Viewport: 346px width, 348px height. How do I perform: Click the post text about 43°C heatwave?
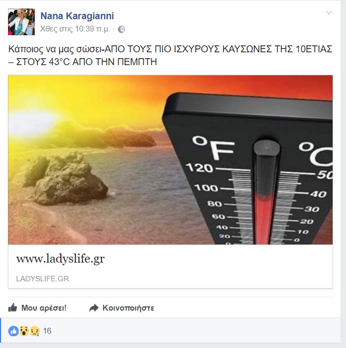[170, 56]
